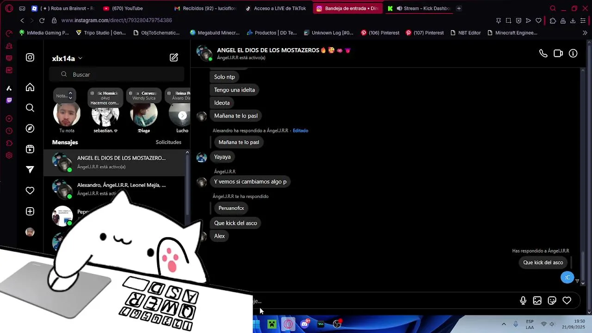This screenshot has height=333, width=592.
Task: Switch to Kick Dashboard Stream tab
Action: tap(419, 8)
